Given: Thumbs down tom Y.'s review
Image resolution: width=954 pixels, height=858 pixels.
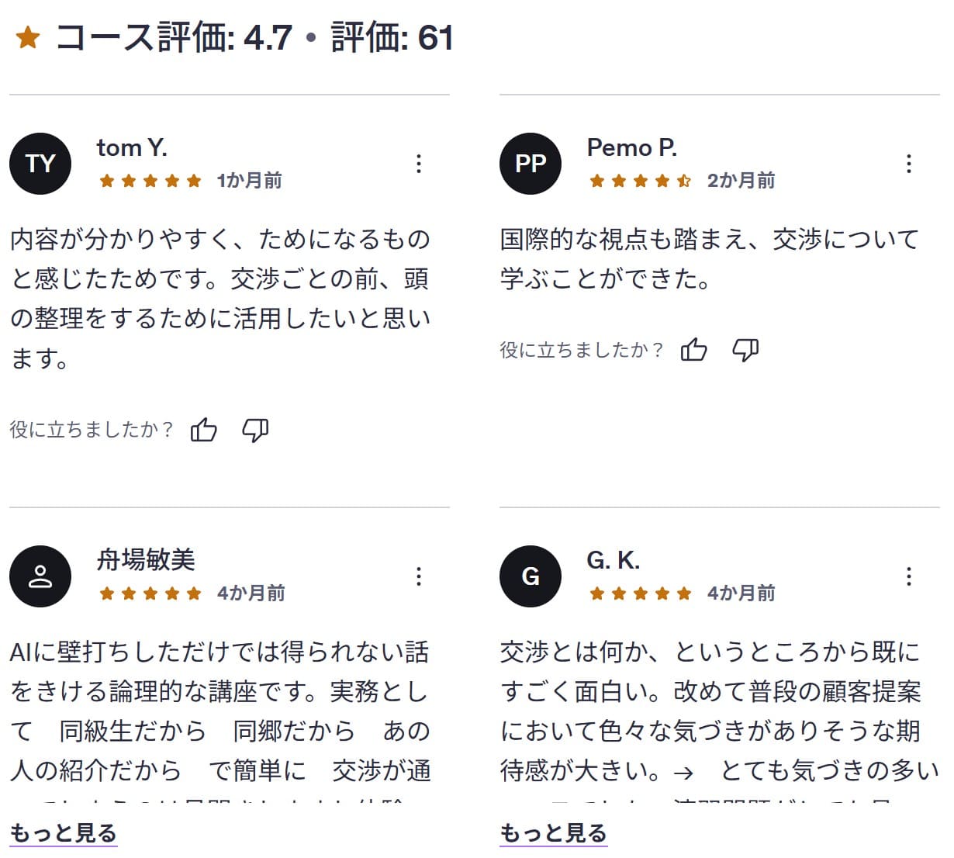Looking at the screenshot, I should [x=256, y=429].
